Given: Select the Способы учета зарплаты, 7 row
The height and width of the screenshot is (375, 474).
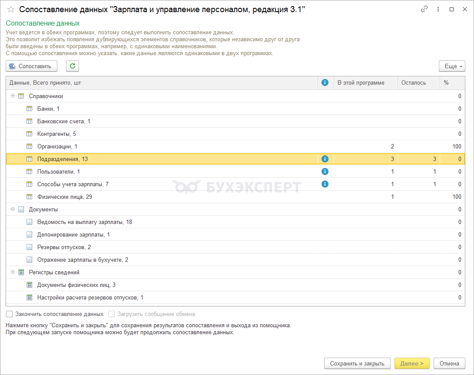Looking at the screenshot, I should click(235, 184).
